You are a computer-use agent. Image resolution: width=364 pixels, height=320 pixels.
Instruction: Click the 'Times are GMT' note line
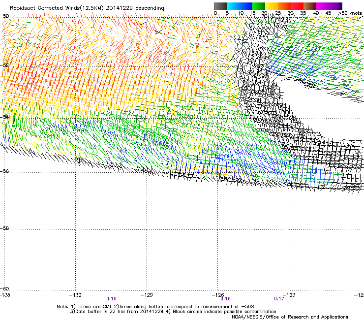coord(155,307)
